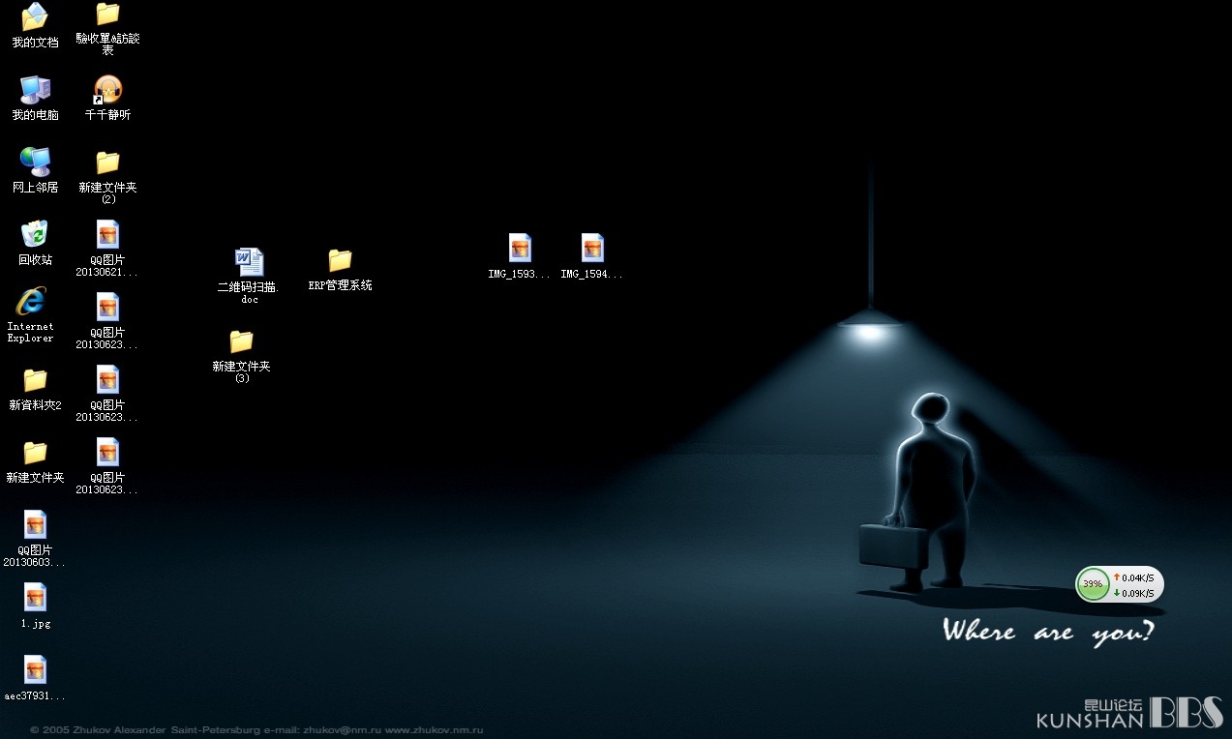Click the IMG_1594 image file
Image resolution: width=1232 pixels, height=739 pixels.
[592, 249]
